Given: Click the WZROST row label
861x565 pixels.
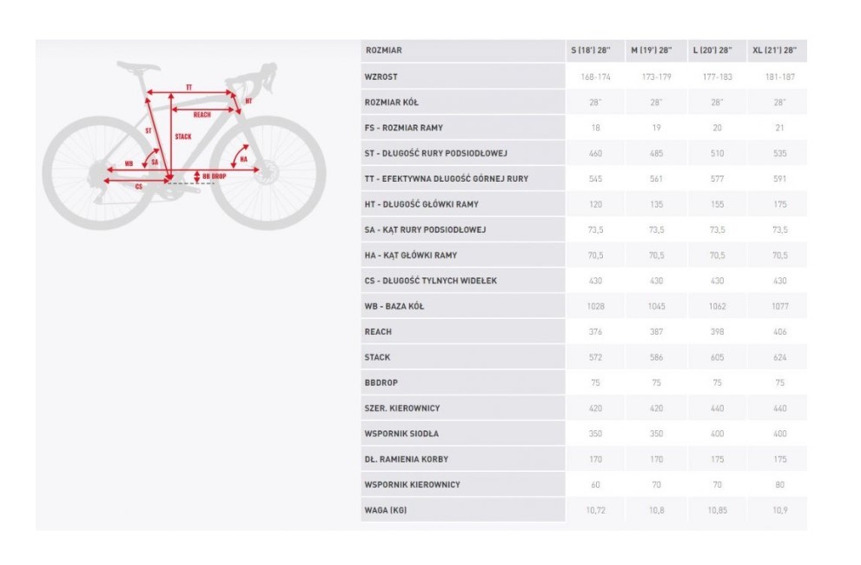Looking at the screenshot, I should [381, 77].
